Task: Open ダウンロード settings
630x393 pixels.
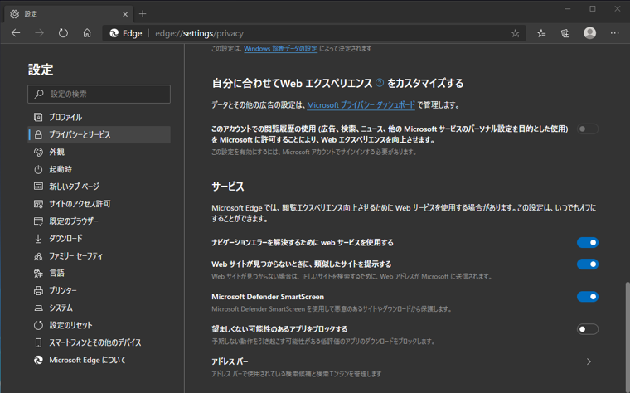Action: [99, 239]
